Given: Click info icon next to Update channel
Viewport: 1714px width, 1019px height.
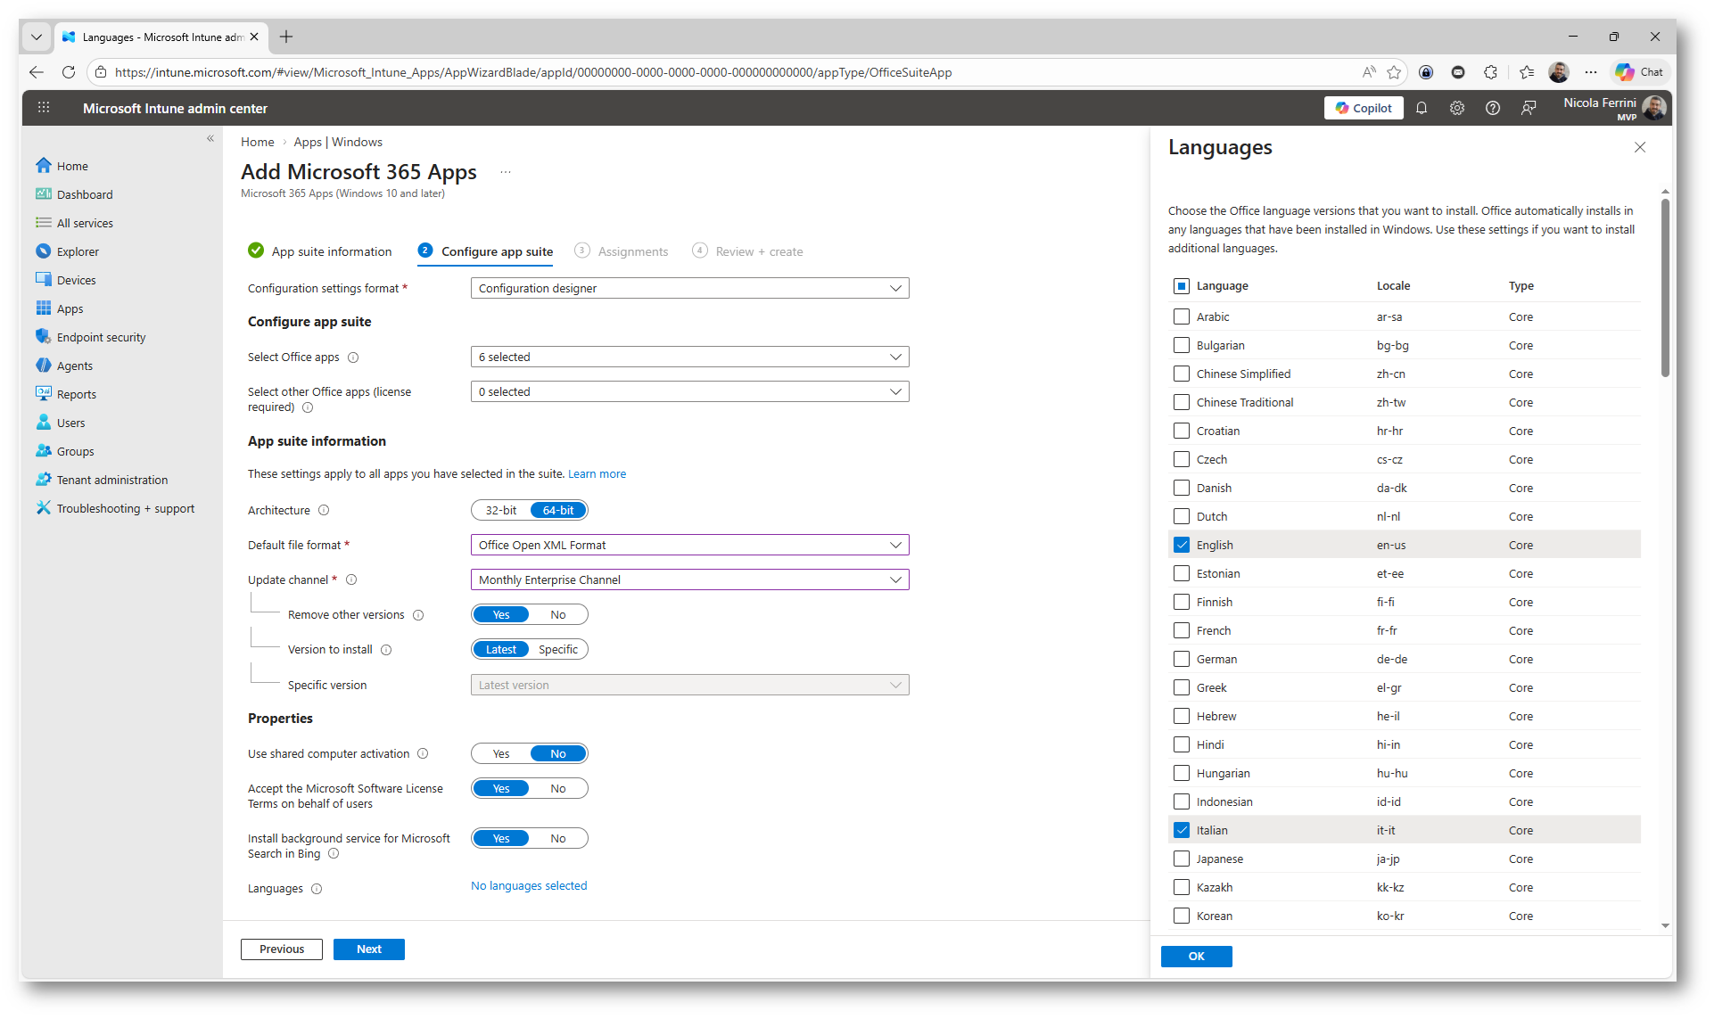Looking at the screenshot, I should click(351, 579).
